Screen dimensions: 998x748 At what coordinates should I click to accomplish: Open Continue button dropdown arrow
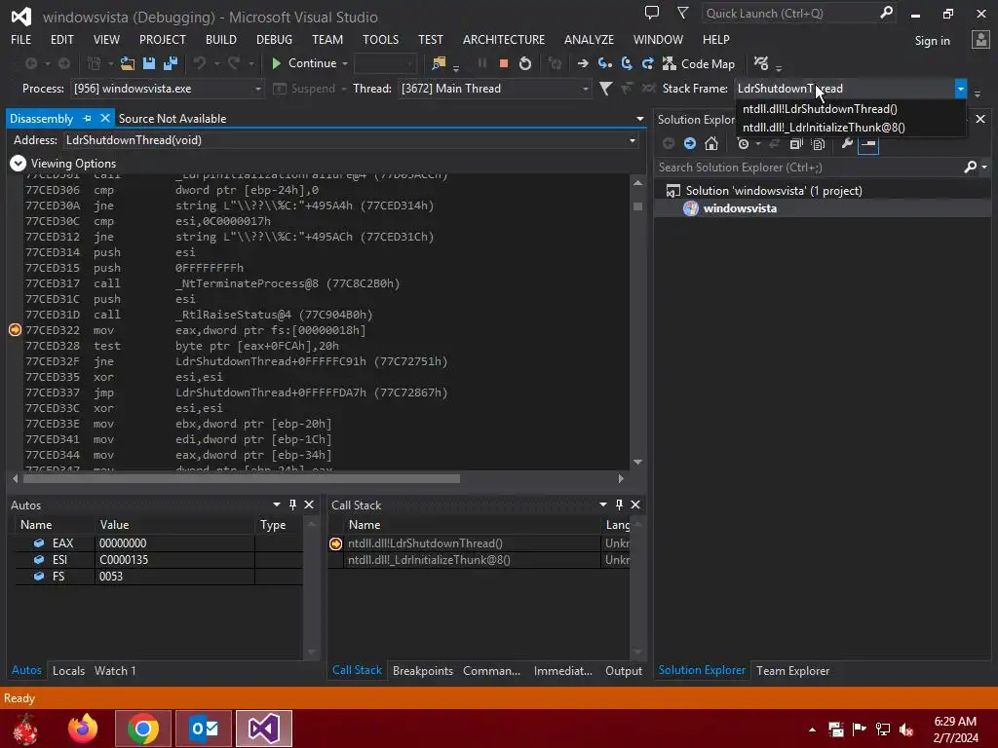coord(345,63)
